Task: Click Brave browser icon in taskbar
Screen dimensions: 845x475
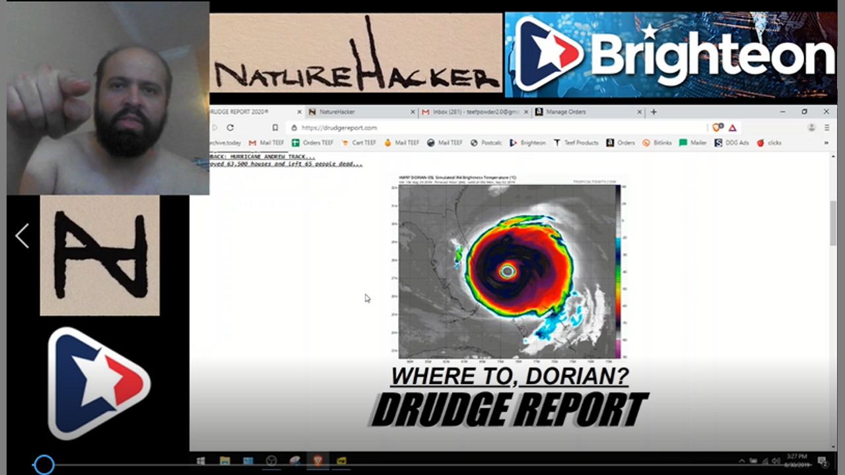Action: pos(318,460)
